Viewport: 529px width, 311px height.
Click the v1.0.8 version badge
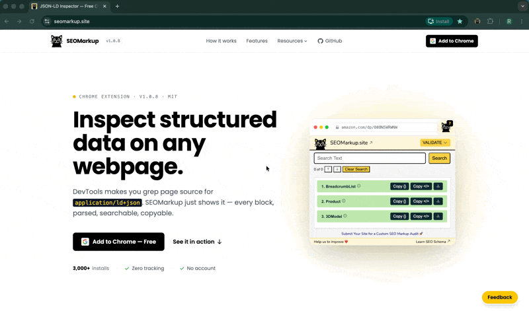tap(113, 41)
